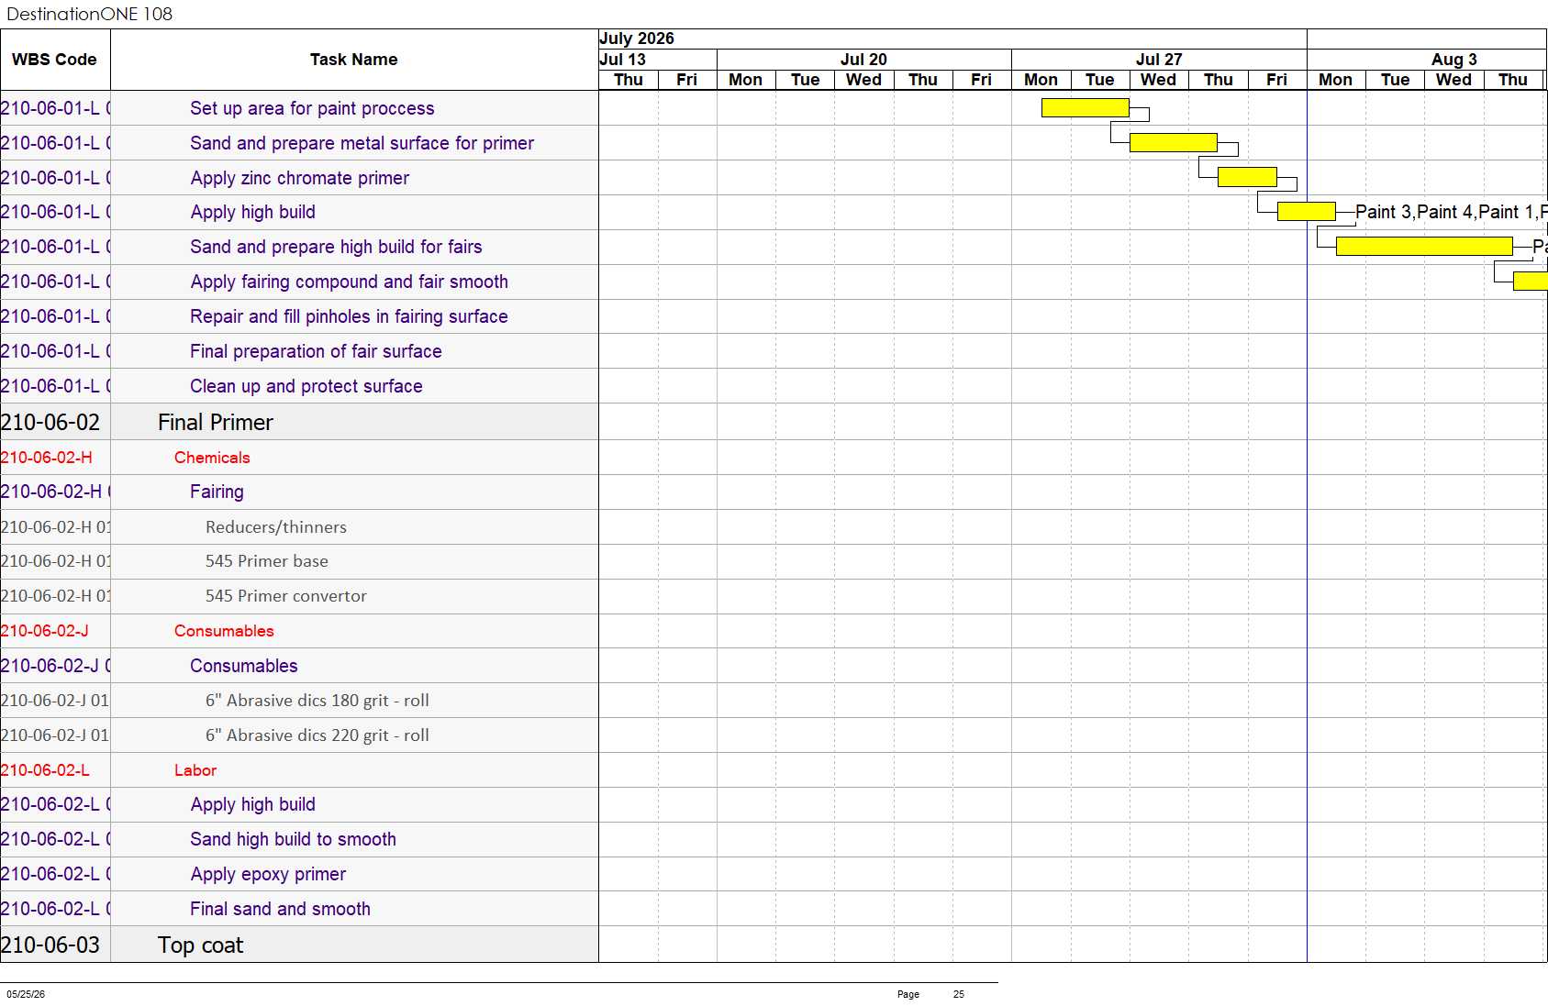Click the yellow bar for Sand and prepare high build for fairs
1548x1006 pixels.
(1424, 246)
